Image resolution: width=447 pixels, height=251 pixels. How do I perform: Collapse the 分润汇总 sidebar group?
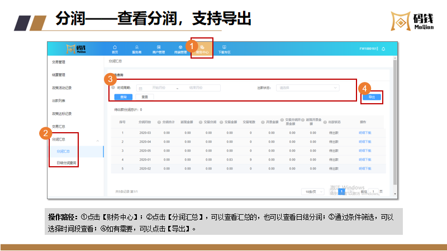[98, 139]
